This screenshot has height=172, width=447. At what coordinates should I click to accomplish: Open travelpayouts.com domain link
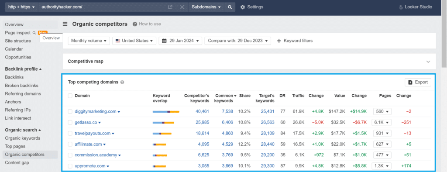[93, 133]
